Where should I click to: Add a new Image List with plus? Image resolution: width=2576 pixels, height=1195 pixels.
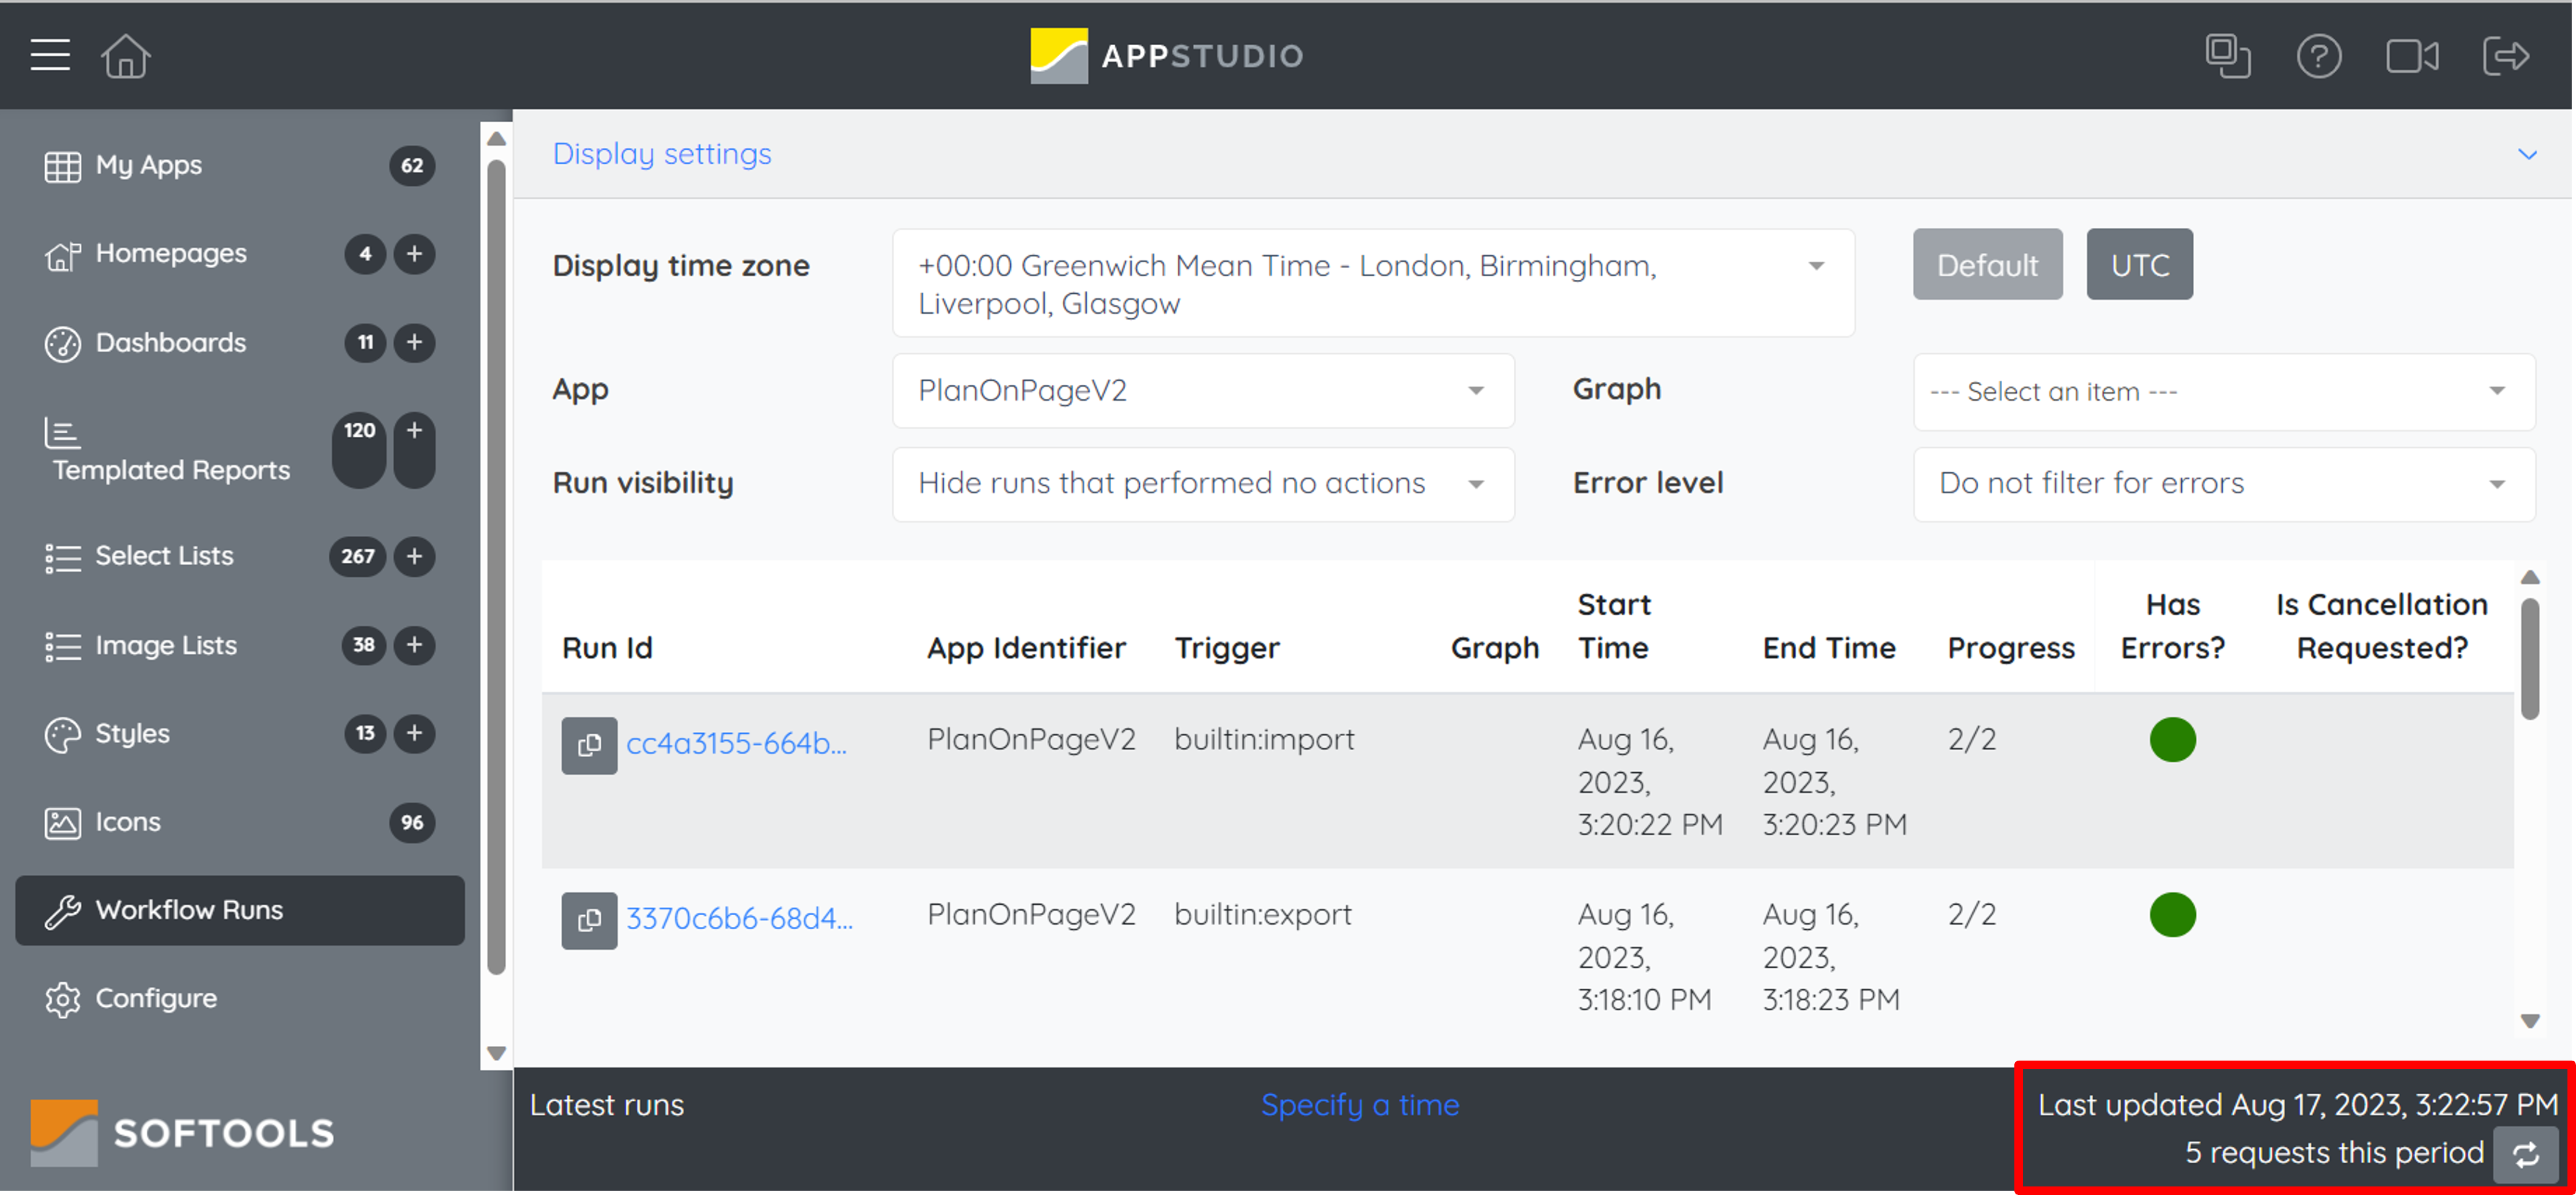[x=414, y=645]
